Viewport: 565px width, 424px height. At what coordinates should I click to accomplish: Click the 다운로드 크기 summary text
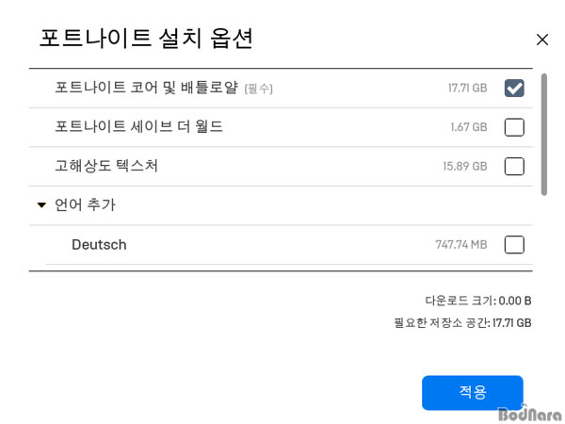[478, 301]
